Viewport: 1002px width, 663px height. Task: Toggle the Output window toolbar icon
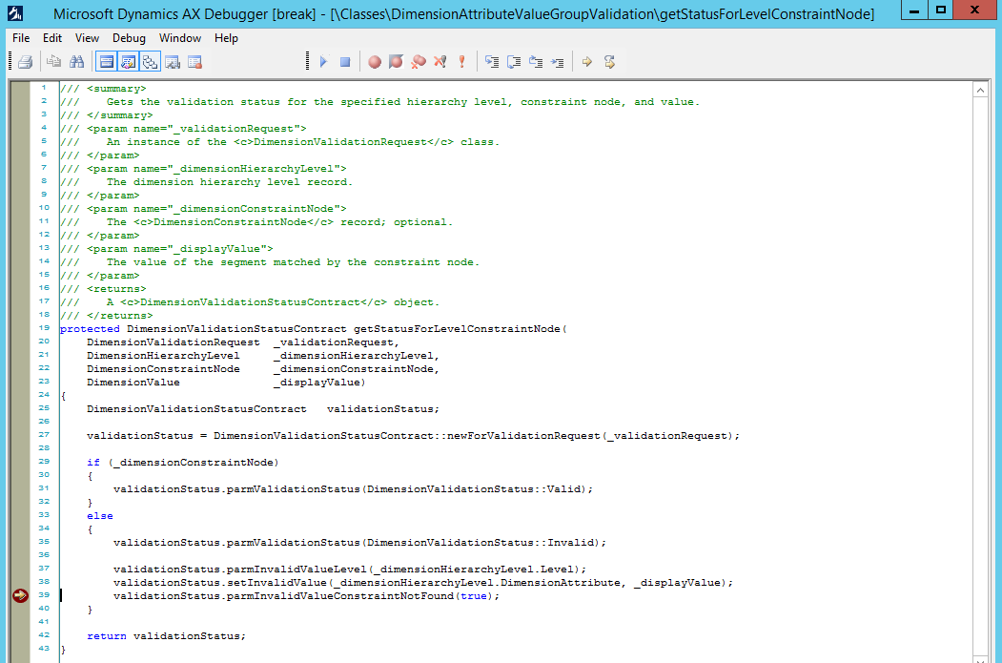(x=106, y=62)
